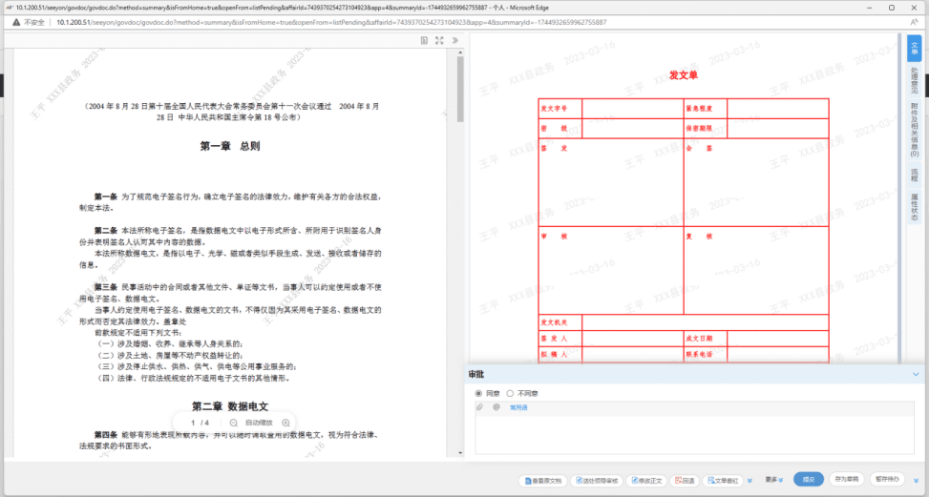Click the document scrollbar down arrow

pyautogui.click(x=460, y=452)
